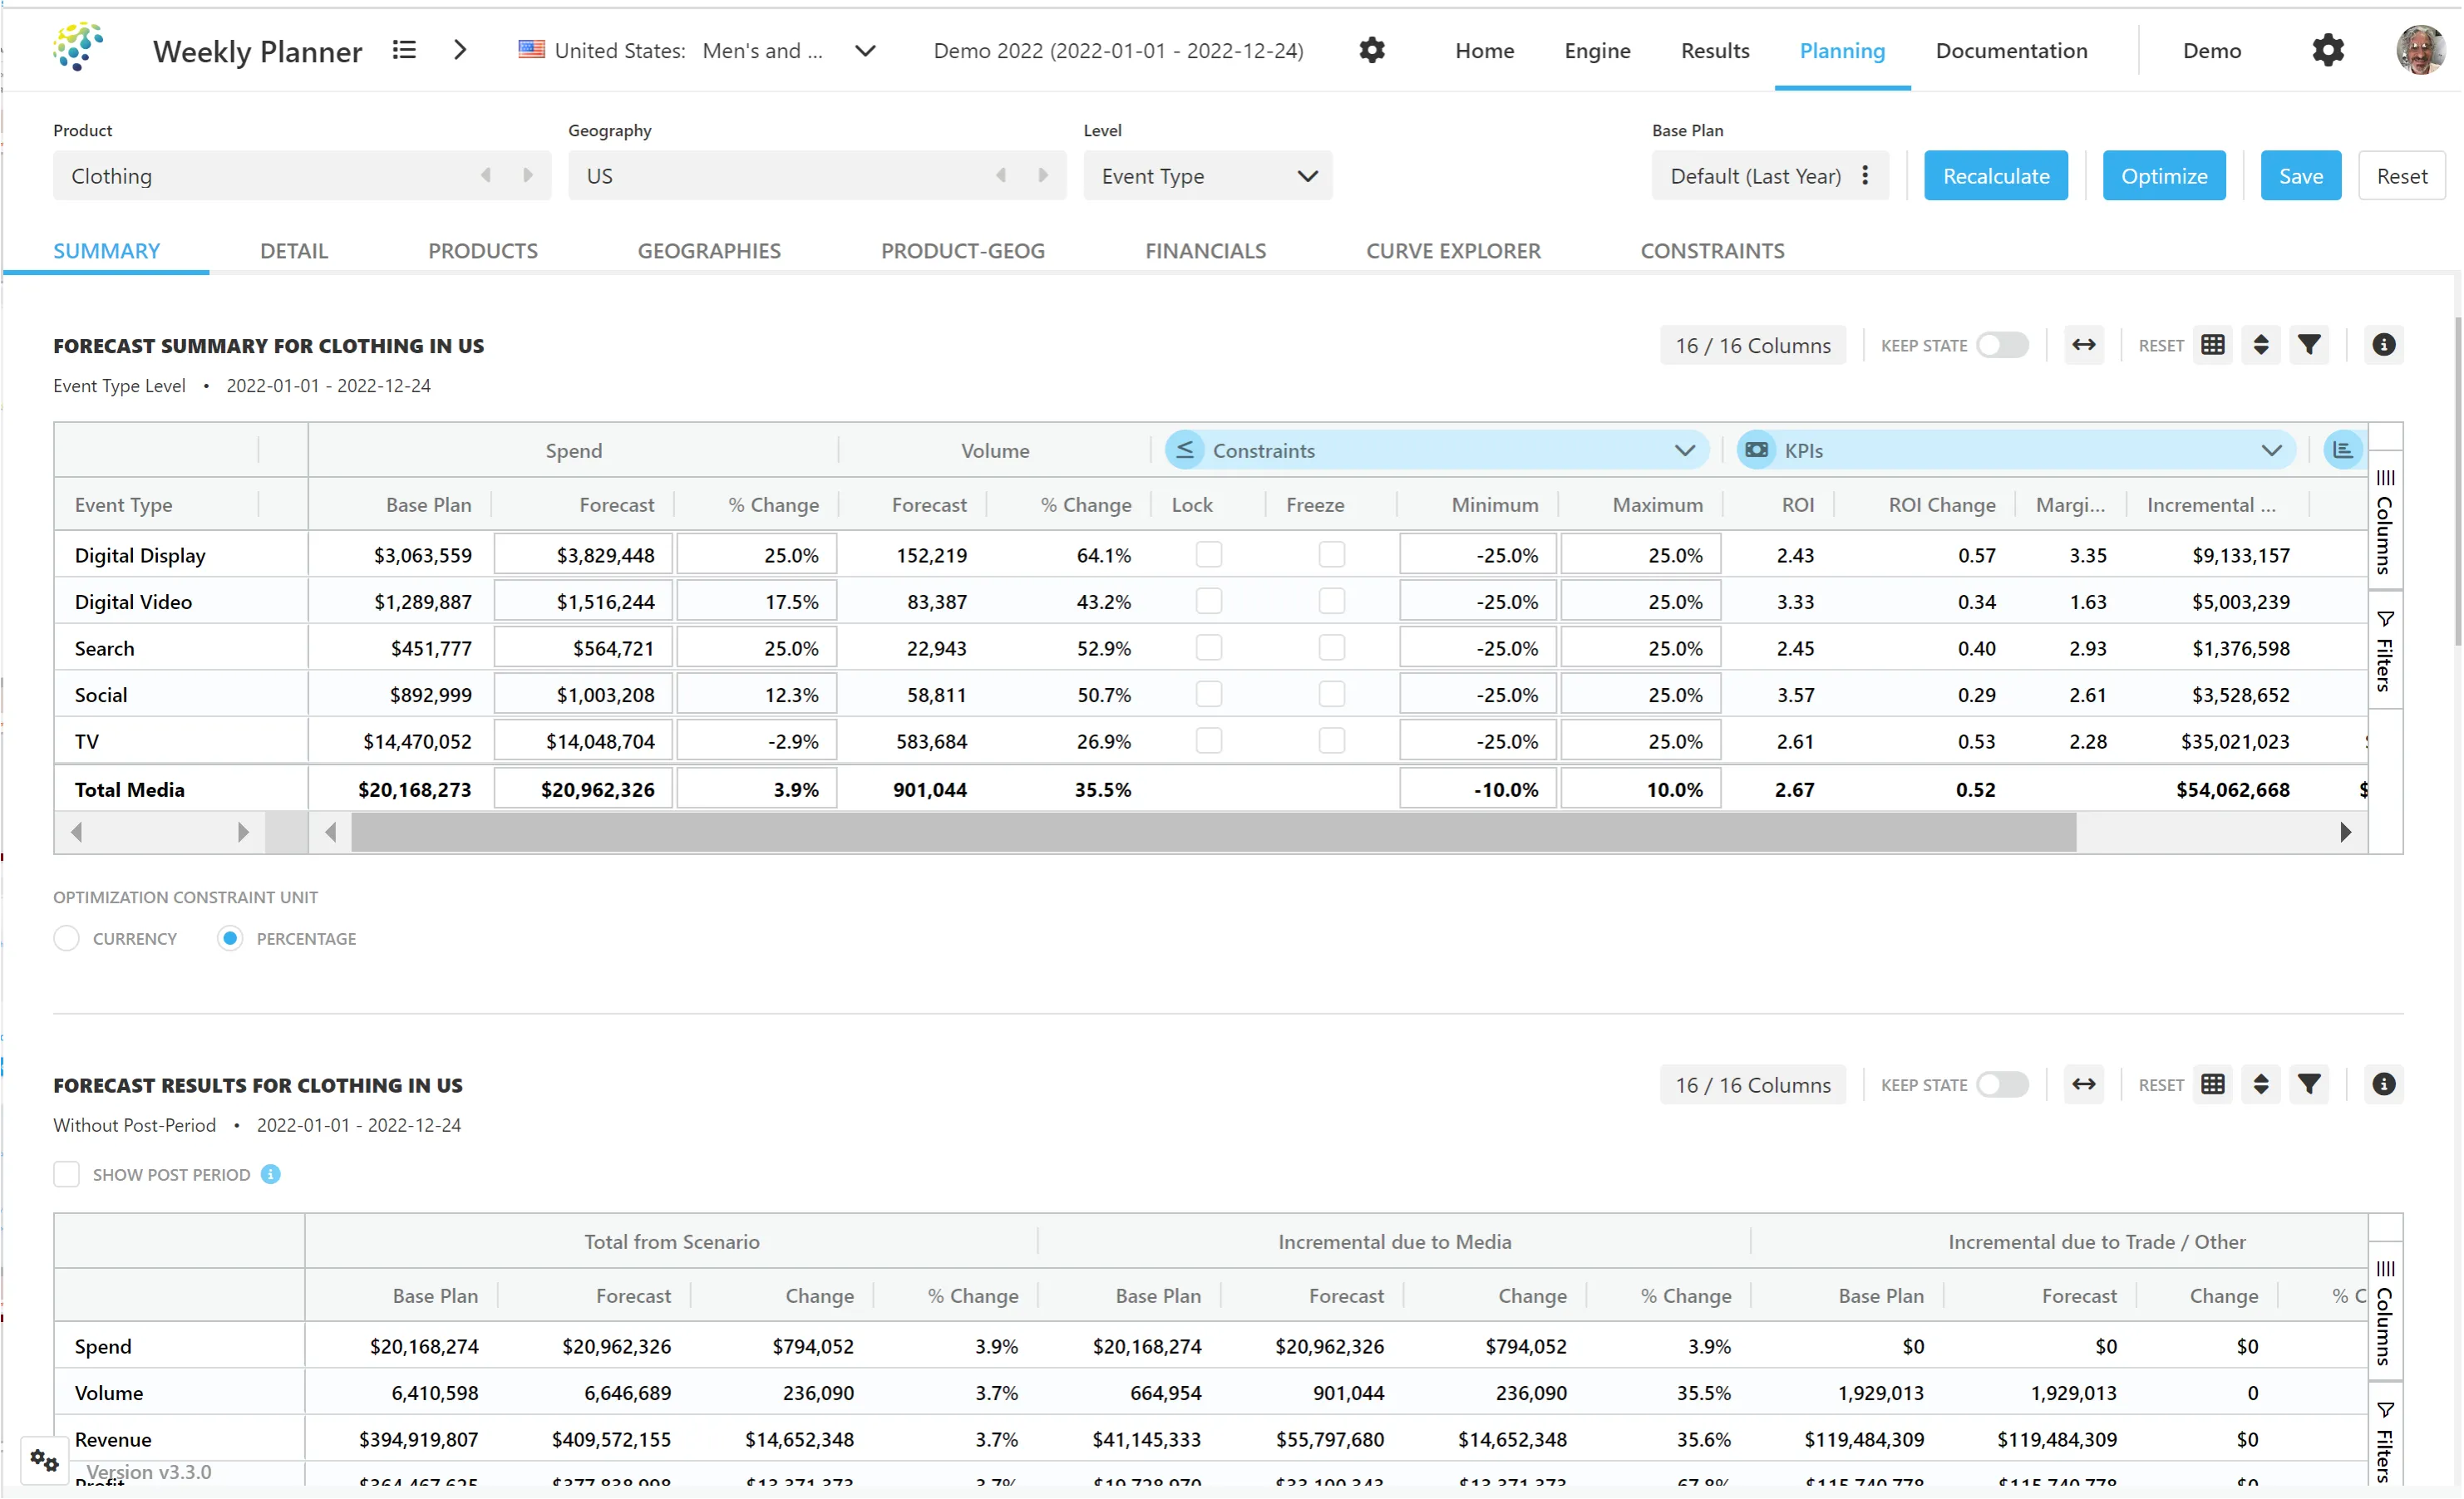Open scenario settings gear after Demo 2022 dates
2464x1499 pixels.
point(1372,50)
